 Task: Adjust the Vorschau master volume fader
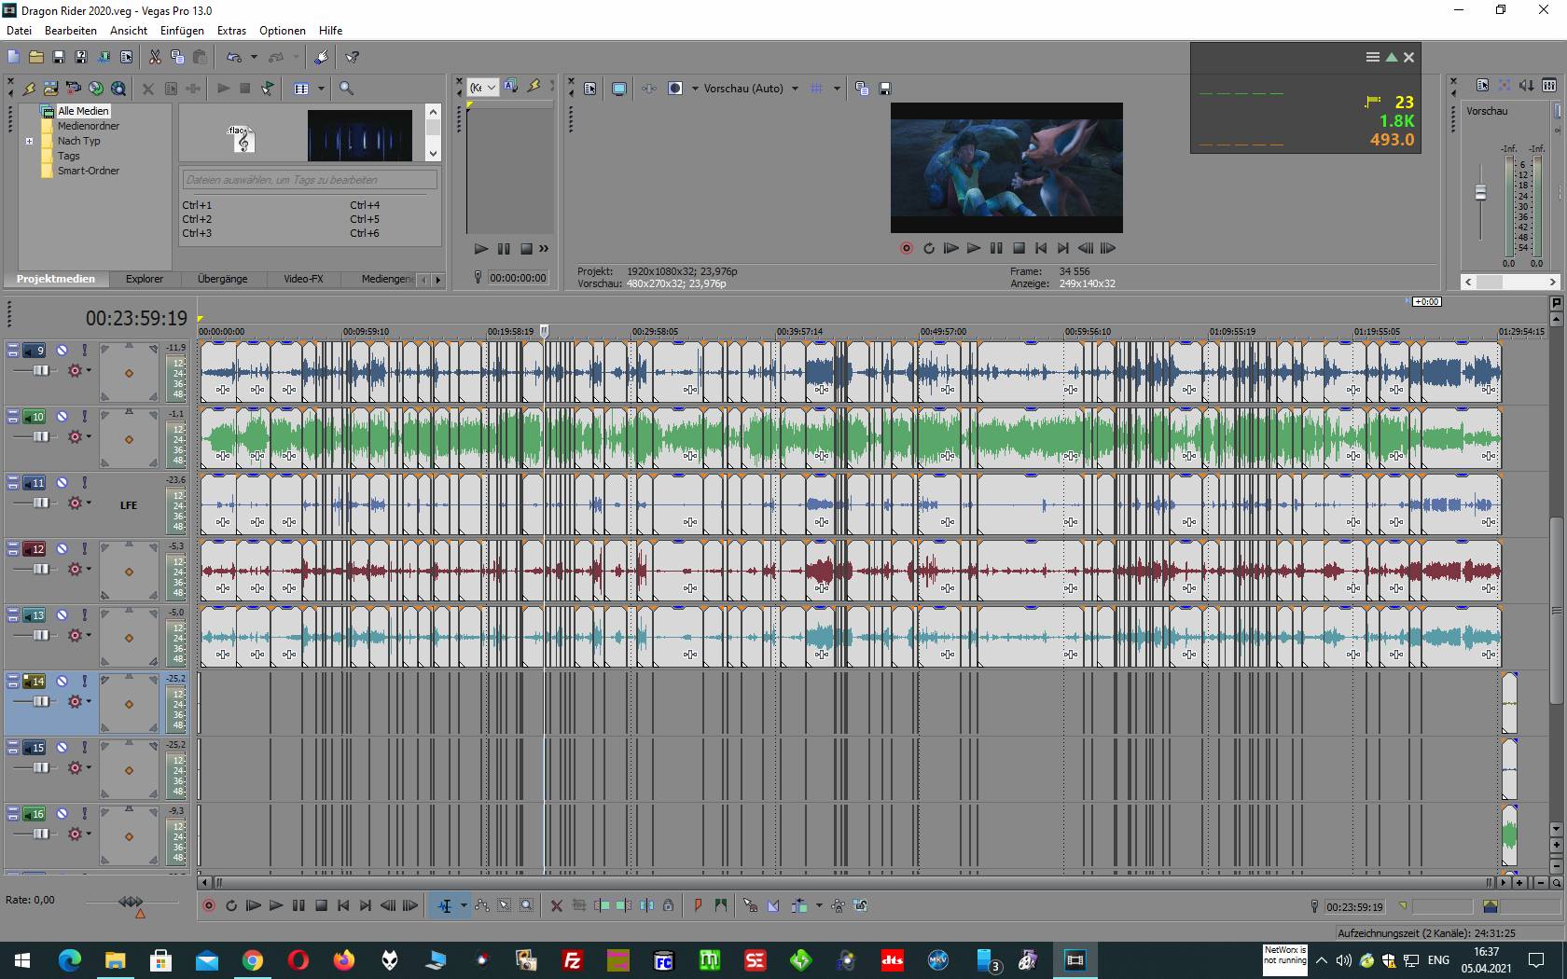pos(1480,193)
